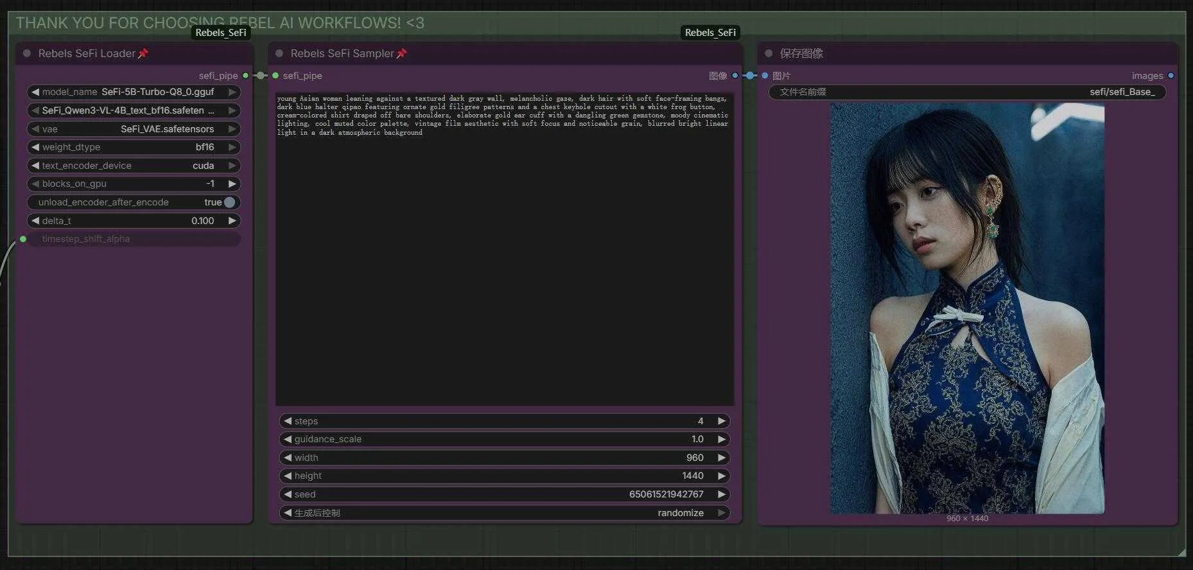Click the sefi_pipe output connector on Loader
This screenshot has width=1193, height=570.
pos(245,76)
